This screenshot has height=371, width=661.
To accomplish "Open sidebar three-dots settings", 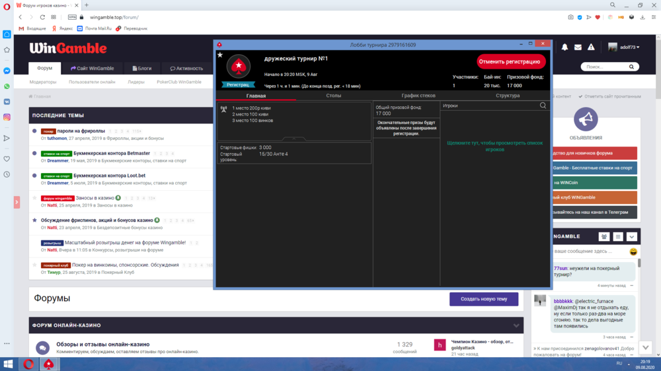I will coord(7,344).
